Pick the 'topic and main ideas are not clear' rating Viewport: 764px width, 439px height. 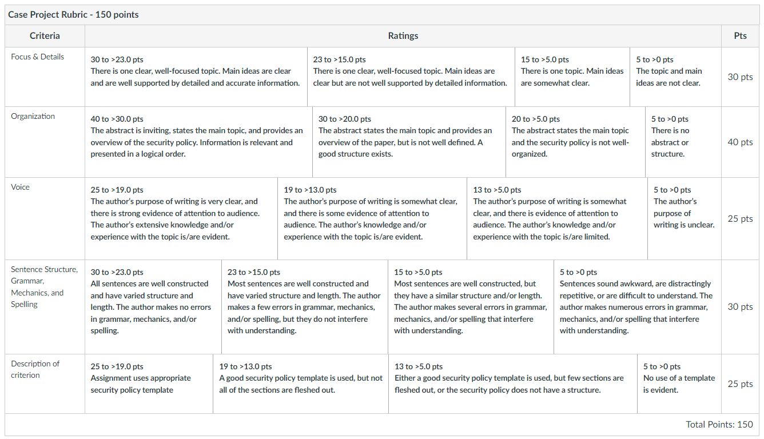coord(675,77)
